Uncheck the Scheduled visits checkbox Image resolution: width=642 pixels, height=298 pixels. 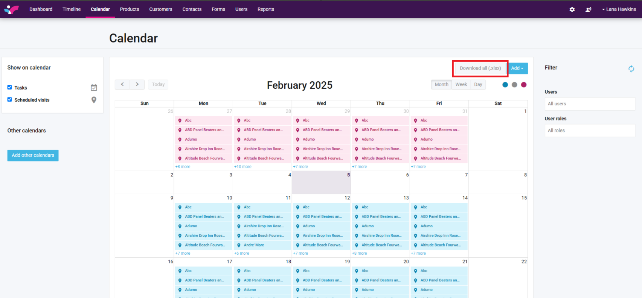click(10, 99)
